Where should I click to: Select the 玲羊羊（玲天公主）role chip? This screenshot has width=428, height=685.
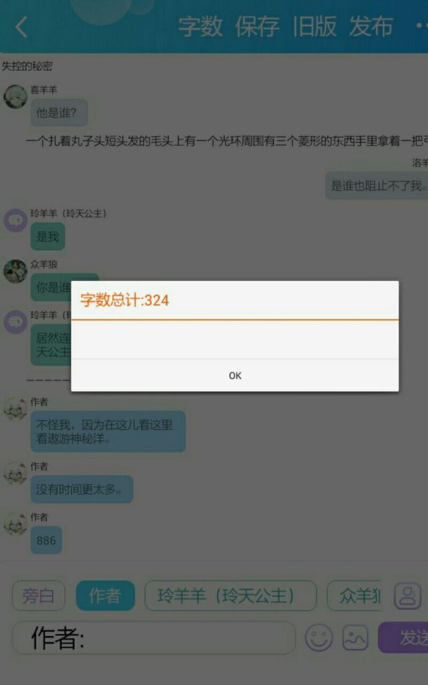[231, 595]
